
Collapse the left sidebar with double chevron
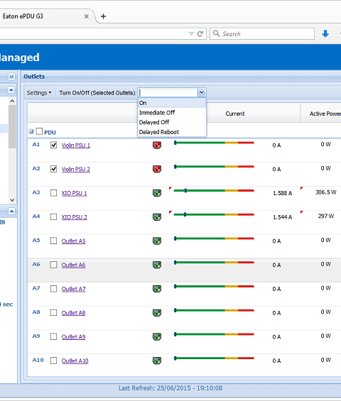coord(11,77)
